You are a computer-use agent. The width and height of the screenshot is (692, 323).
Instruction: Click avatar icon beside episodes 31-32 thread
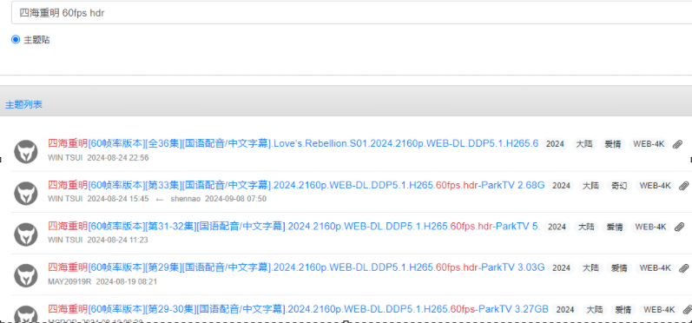[25, 234]
